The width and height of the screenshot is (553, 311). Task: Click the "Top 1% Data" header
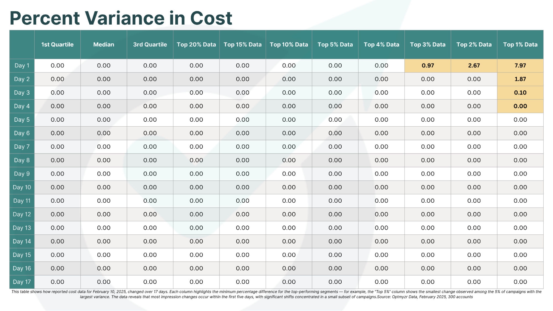pyautogui.click(x=520, y=45)
